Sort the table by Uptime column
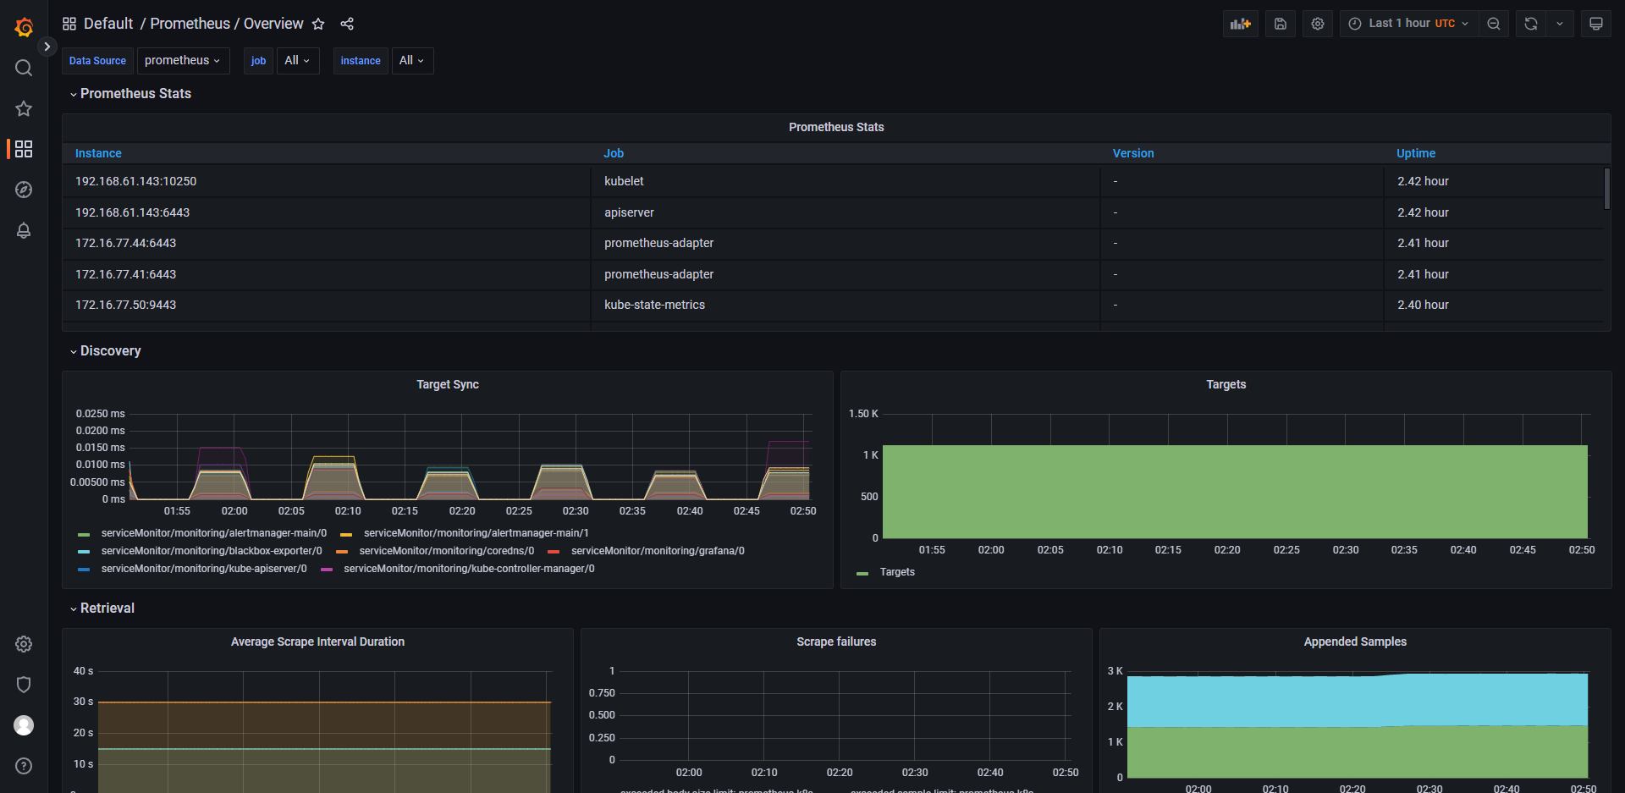 (1415, 153)
